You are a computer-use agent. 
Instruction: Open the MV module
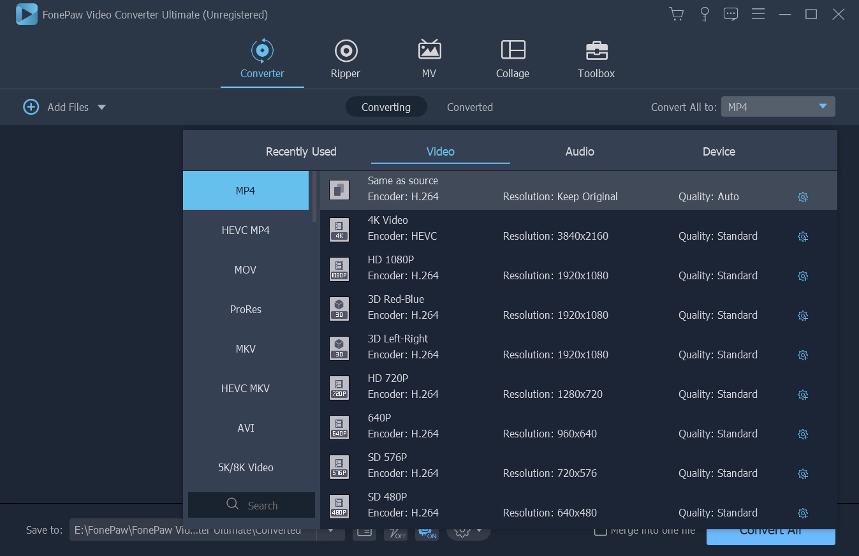(429, 59)
